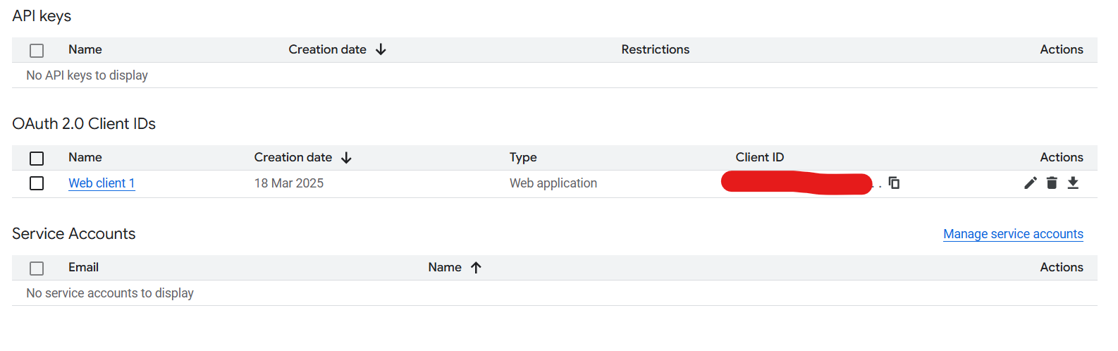Delete the Web client 1 OAuth client
This screenshot has height=351, width=1118.
(1052, 183)
